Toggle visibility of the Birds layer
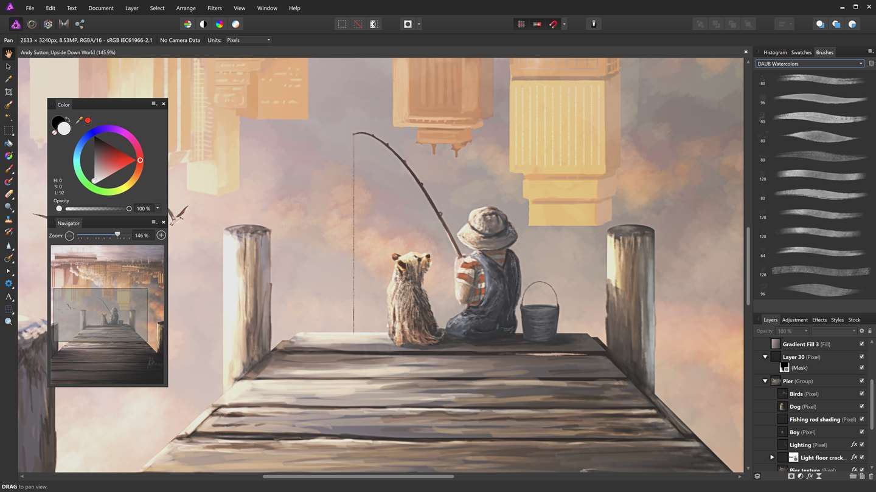 [862, 394]
